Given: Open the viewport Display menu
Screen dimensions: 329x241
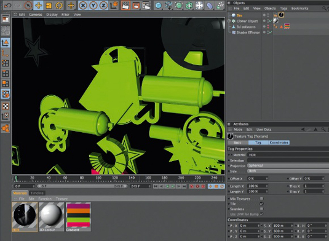Looking at the screenshot, I should coord(52,15).
